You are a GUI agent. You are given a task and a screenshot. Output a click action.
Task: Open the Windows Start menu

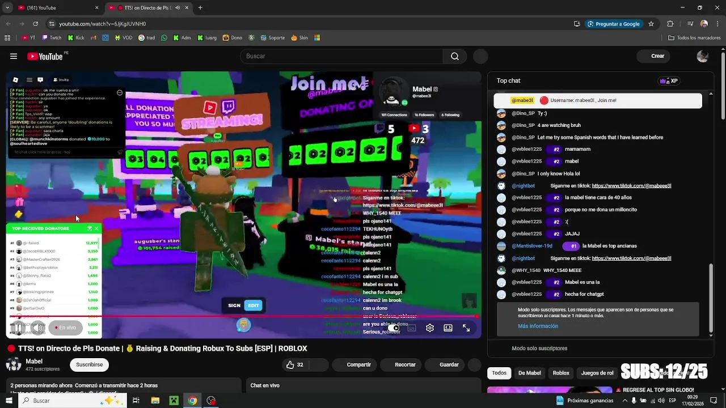click(x=9, y=401)
